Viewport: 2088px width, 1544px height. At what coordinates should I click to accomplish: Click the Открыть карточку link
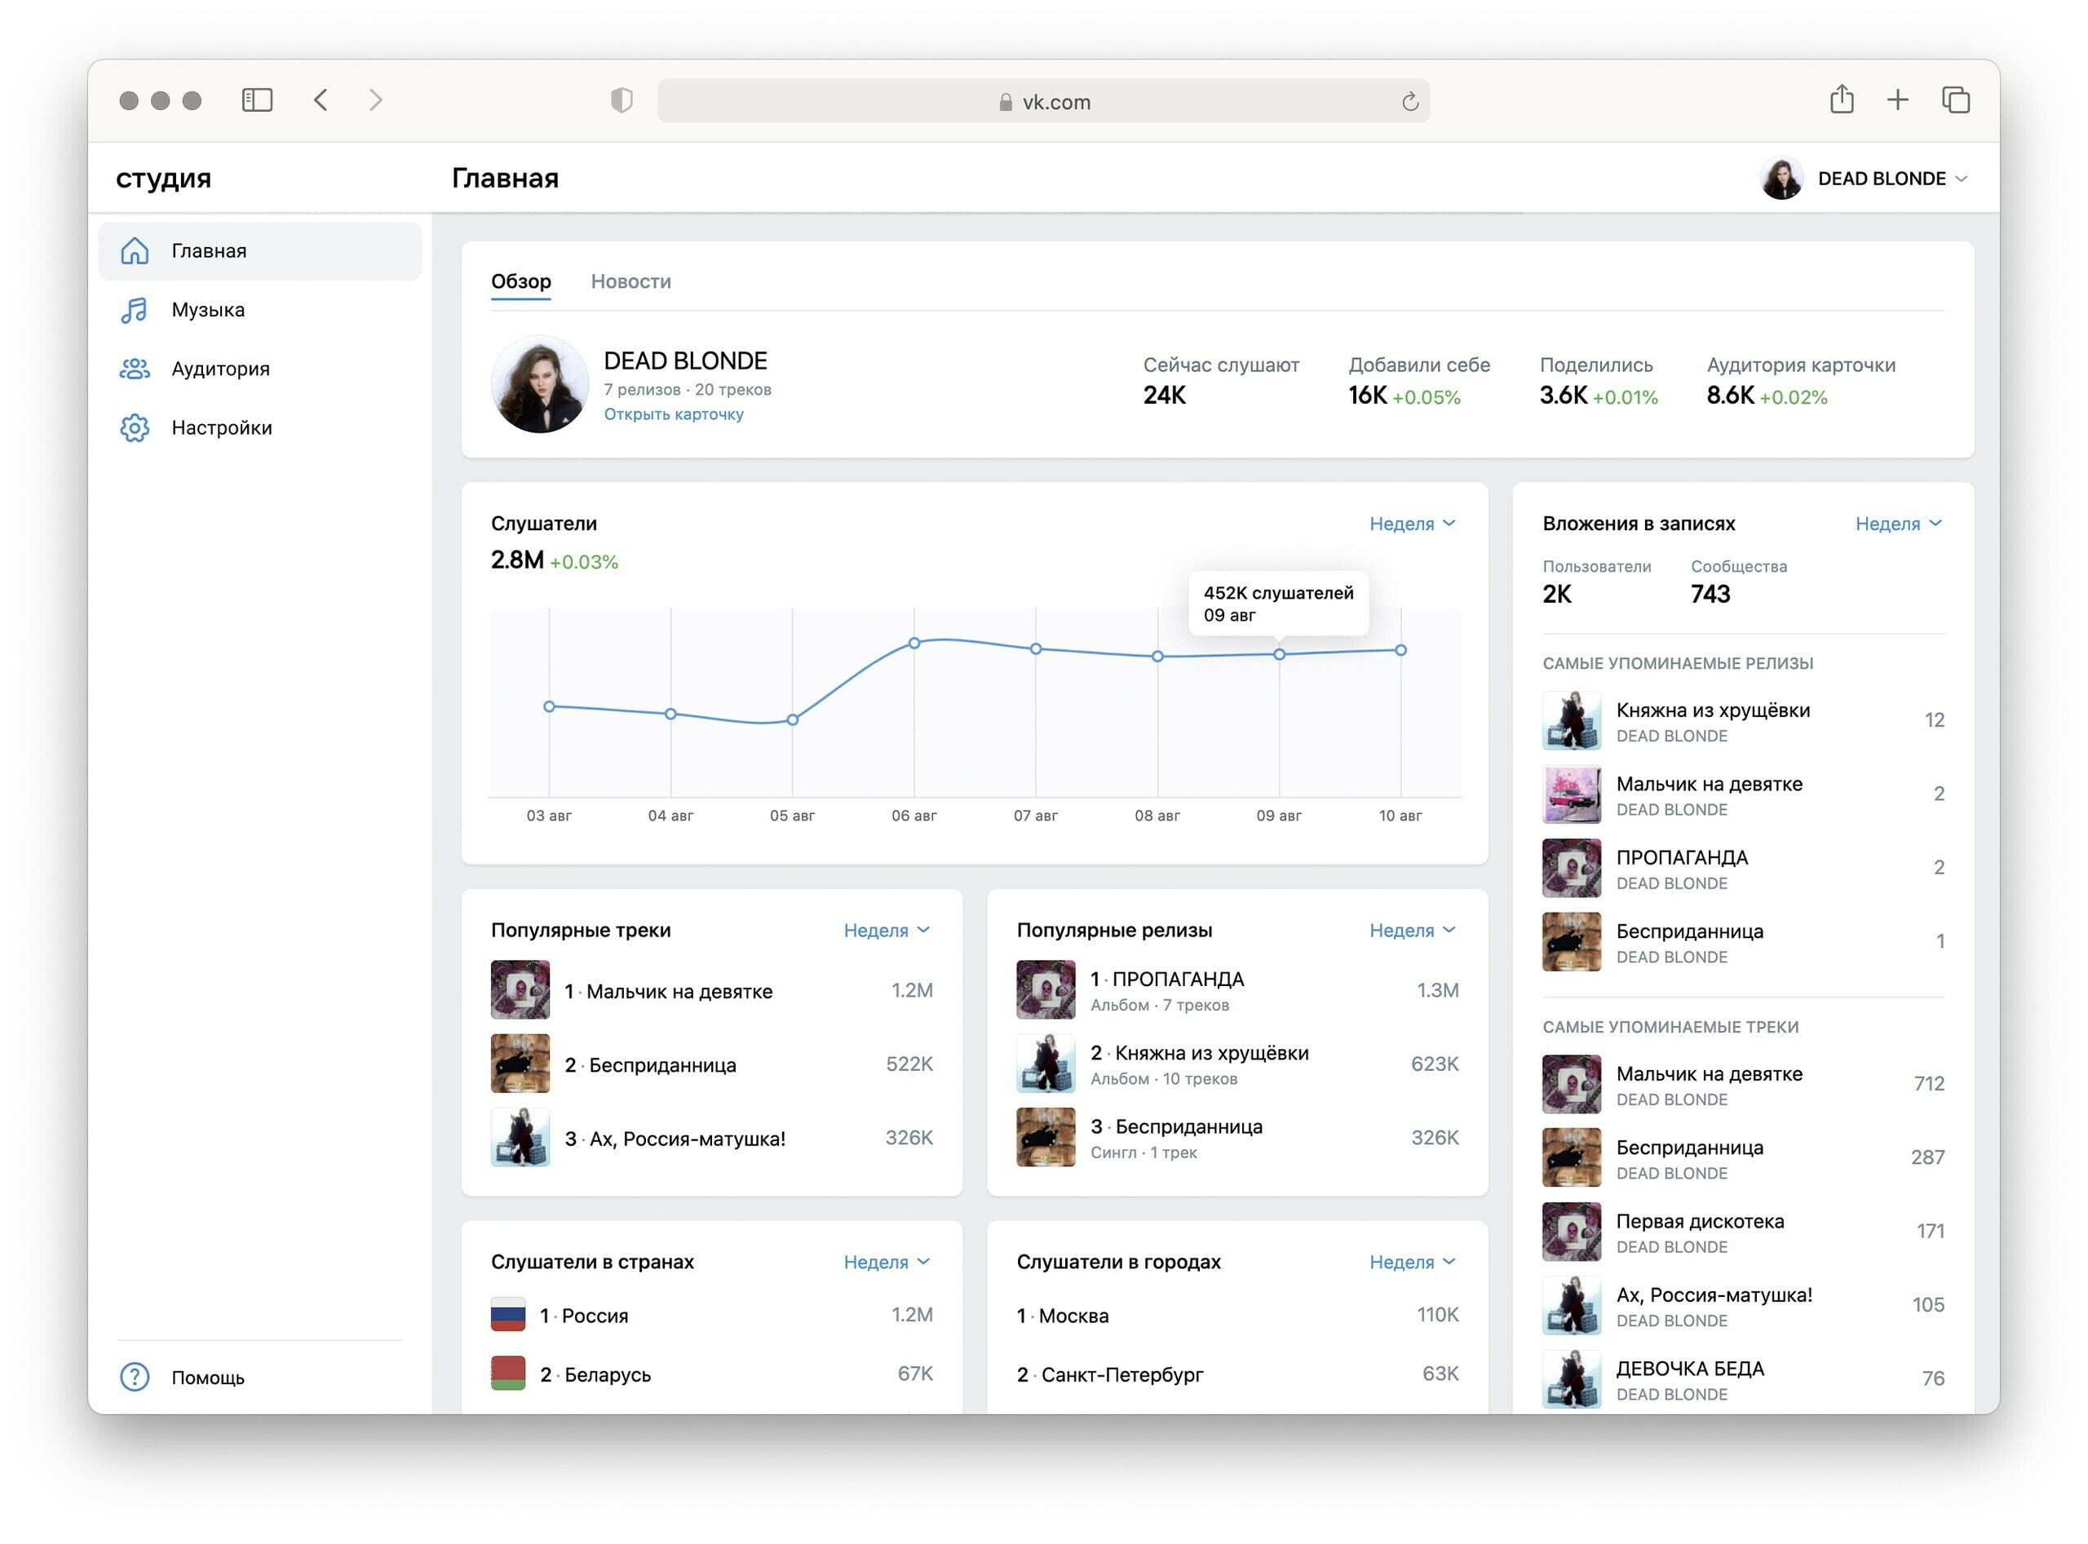coord(674,414)
